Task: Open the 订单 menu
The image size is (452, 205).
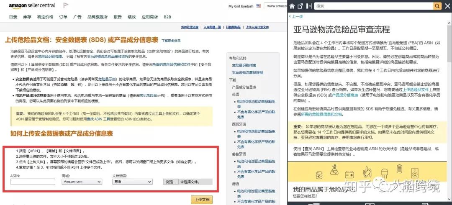Action: (x=64, y=17)
